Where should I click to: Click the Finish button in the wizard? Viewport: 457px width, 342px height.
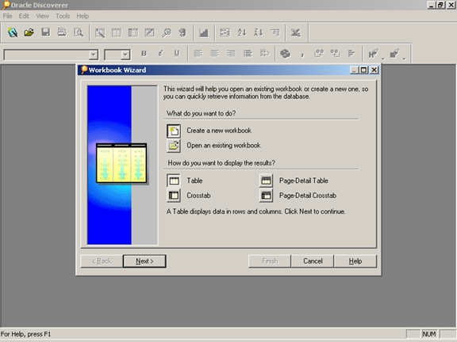click(270, 261)
